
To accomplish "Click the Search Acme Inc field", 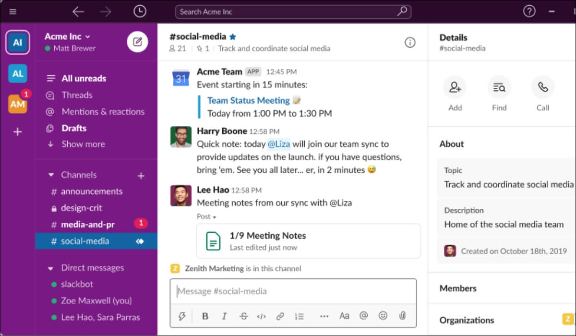I will (x=293, y=12).
